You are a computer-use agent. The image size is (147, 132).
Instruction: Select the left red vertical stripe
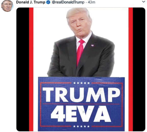point(31,69)
